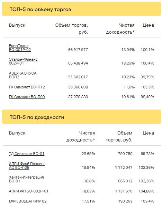Image resolution: width=162 pixels, height=207 pixels.
Task: Open the Эталон-Финанс 002Р-01 link
Action: tap(23, 61)
